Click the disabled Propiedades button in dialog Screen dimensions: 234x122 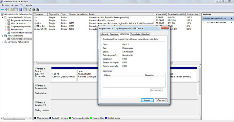156,90
